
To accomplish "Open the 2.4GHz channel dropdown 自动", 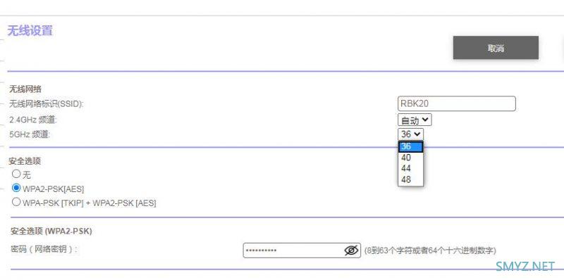I will click(x=415, y=120).
